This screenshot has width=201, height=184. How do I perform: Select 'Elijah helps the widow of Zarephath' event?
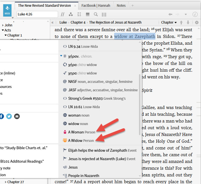pos(100,151)
